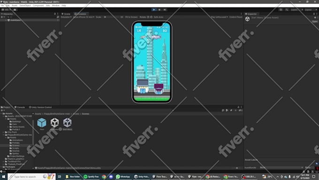The width and height of the screenshot is (319, 180).
Task: Open the Layers dropdown
Action: click(296, 9)
